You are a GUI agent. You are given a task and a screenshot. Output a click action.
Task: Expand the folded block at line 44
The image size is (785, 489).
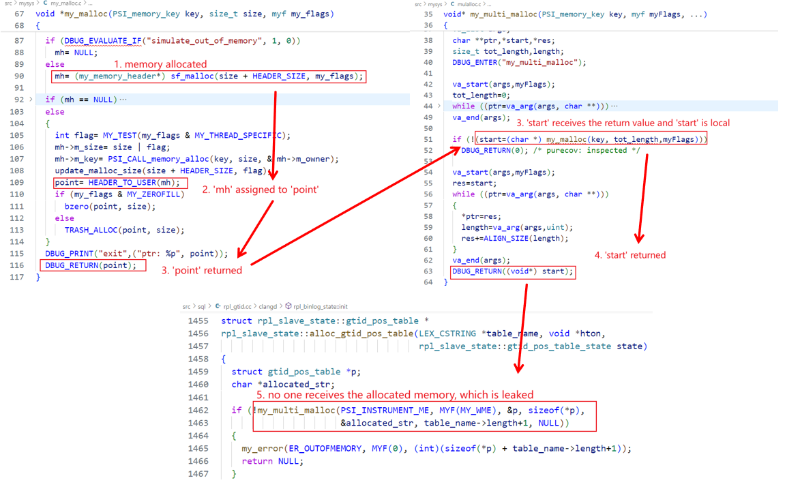tap(439, 106)
